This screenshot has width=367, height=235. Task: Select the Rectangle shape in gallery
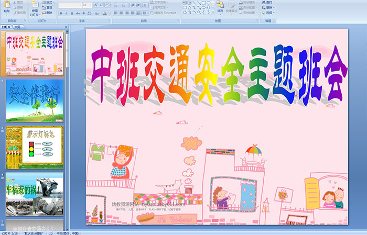(203, 3)
